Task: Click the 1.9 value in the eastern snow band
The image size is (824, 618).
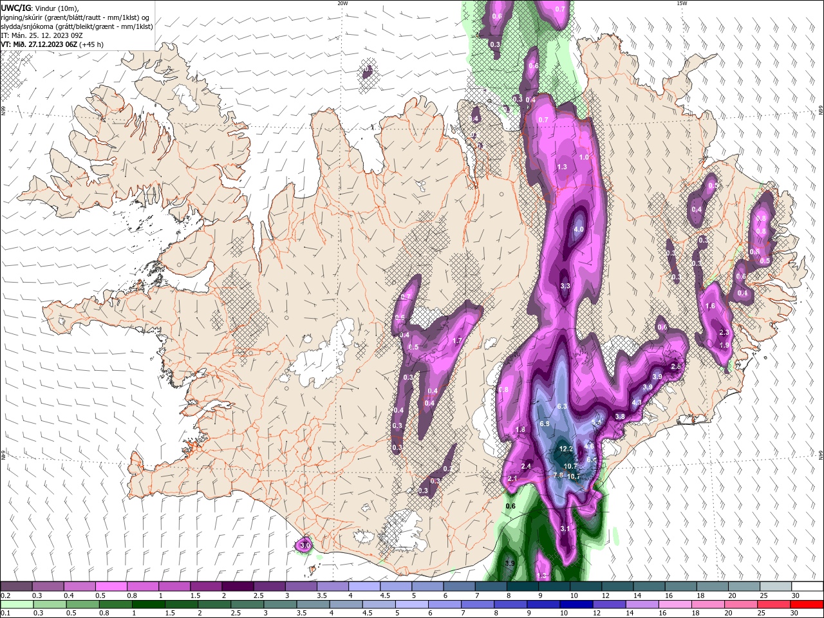Action: 724,346
